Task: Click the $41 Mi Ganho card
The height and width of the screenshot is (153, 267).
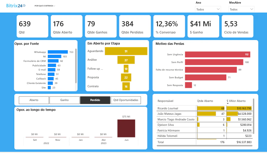Action: pyautogui.click(x=203, y=26)
